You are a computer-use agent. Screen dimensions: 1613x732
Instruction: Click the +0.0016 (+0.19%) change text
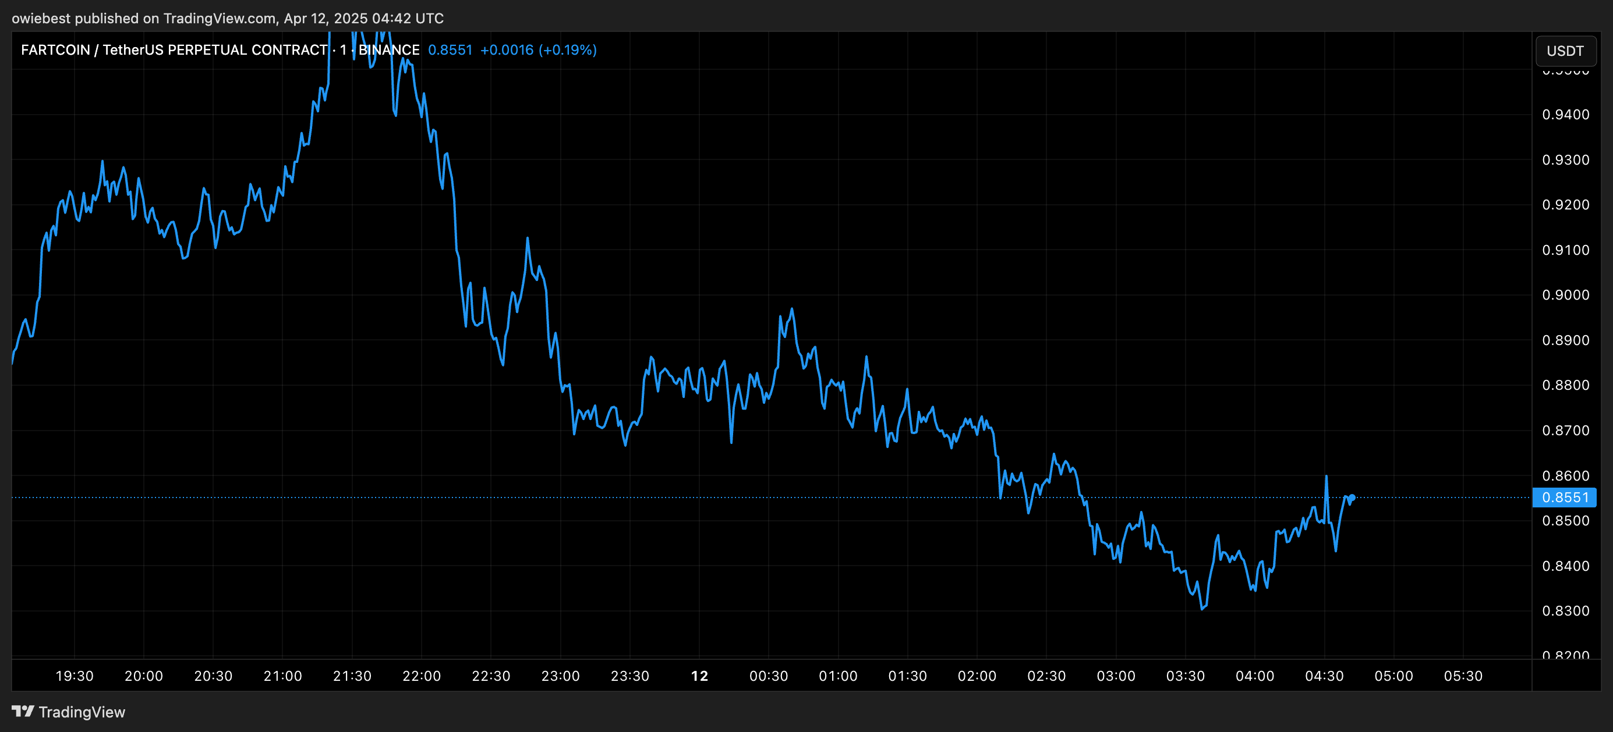point(538,50)
